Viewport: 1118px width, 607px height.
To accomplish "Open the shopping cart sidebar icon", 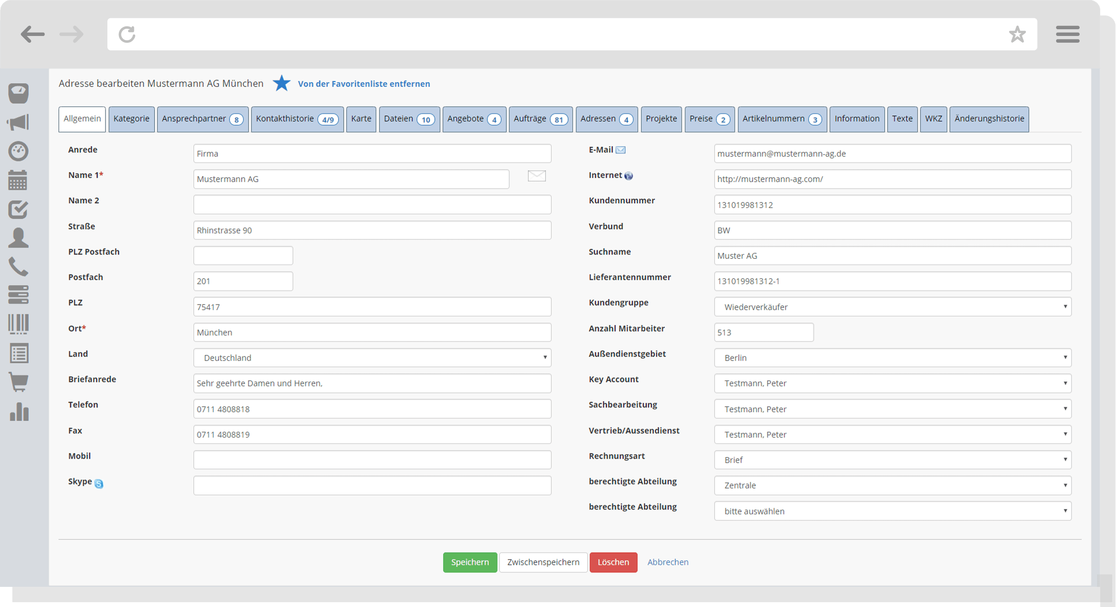I will click(x=18, y=382).
